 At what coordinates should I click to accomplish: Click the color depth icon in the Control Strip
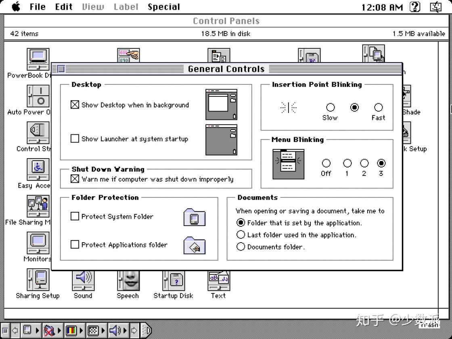[x=71, y=330]
